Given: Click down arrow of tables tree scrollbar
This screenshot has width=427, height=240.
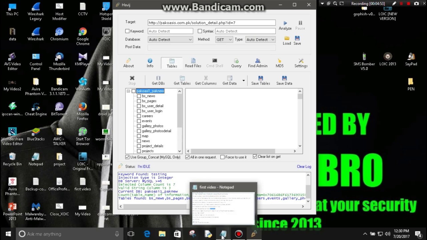Looking at the screenshot, I should pos(179,151).
